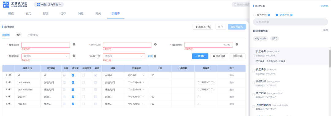Image resolution: width=331 pixels, height=116 pixels.
Task: Uncheck 不为空 checkbox in gmt_create row
Action: pos(73,82)
